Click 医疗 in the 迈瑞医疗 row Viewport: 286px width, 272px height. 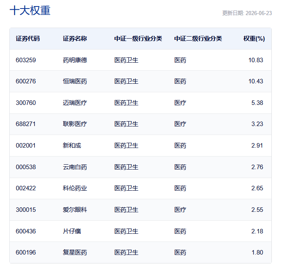(x=180, y=103)
